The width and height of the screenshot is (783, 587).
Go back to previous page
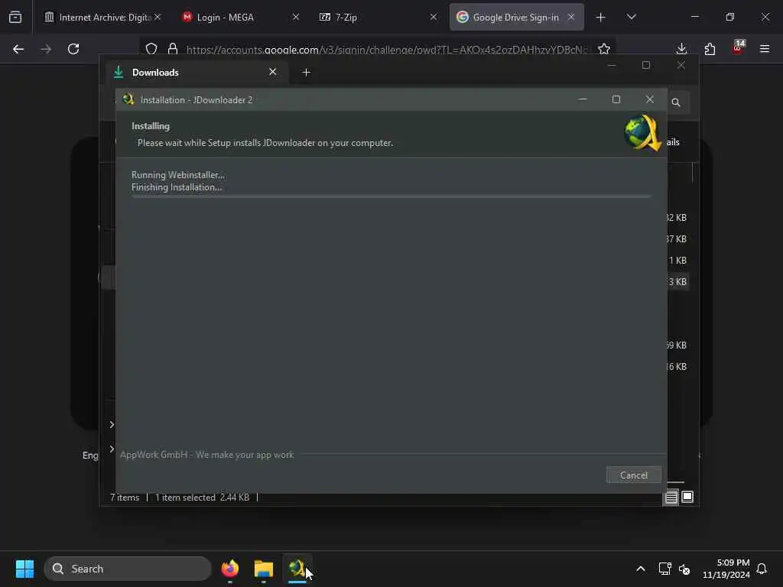18,49
